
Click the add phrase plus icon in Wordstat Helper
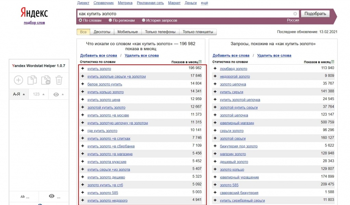point(18,80)
